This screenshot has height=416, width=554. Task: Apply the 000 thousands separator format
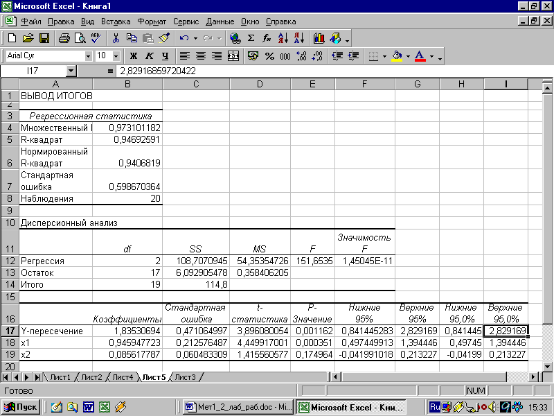[285, 56]
